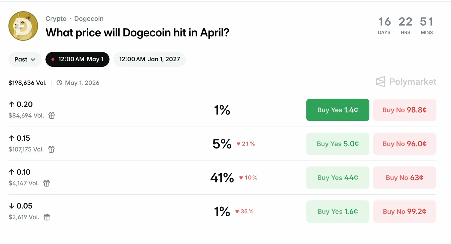
Task: Open the Dogecoin breadcrumb link
Action: pyautogui.click(x=89, y=19)
